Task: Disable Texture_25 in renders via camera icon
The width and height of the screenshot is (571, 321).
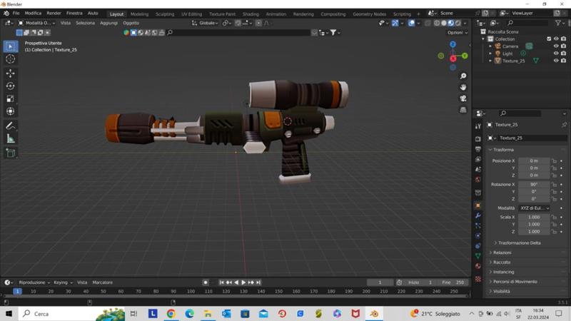Action: (x=564, y=61)
